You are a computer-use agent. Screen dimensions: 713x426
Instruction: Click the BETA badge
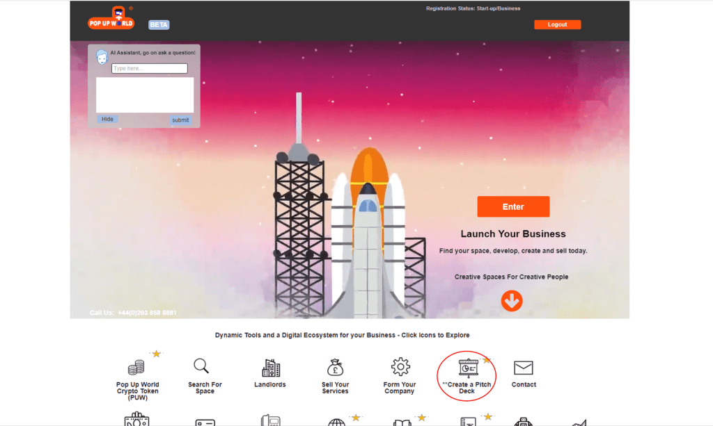(x=159, y=25)
